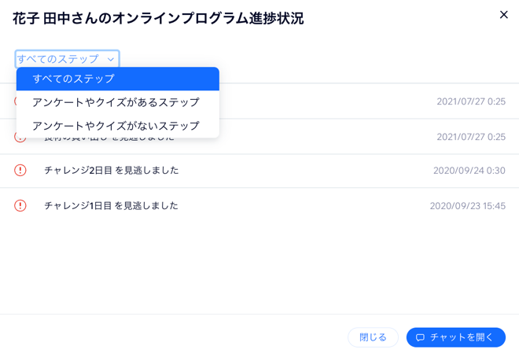Open chat with the チャットを開く button
Image resolution: width=519 pixels, height=357 pixels.
pos(456,337)
